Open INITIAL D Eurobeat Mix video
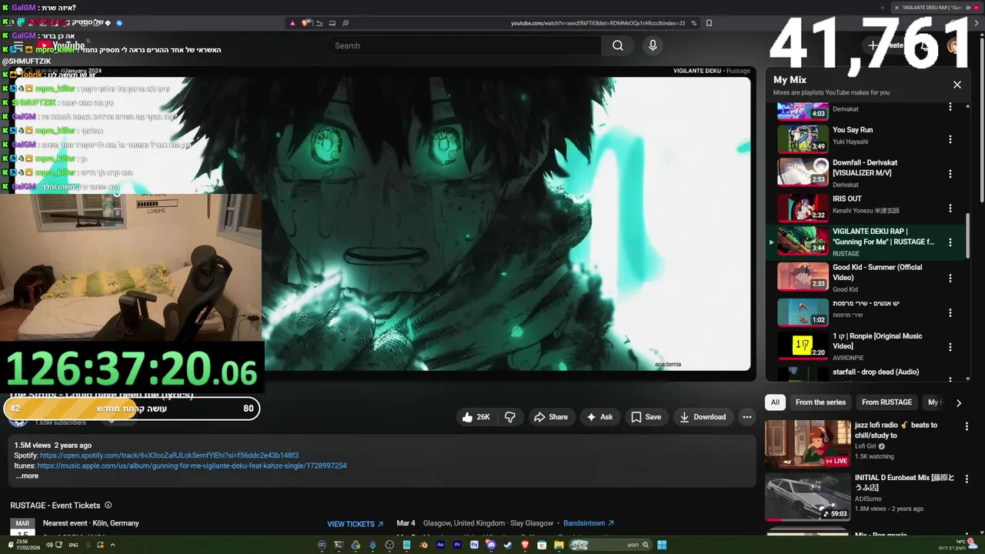This screenshot has width=985, height=554. (808, 497)
